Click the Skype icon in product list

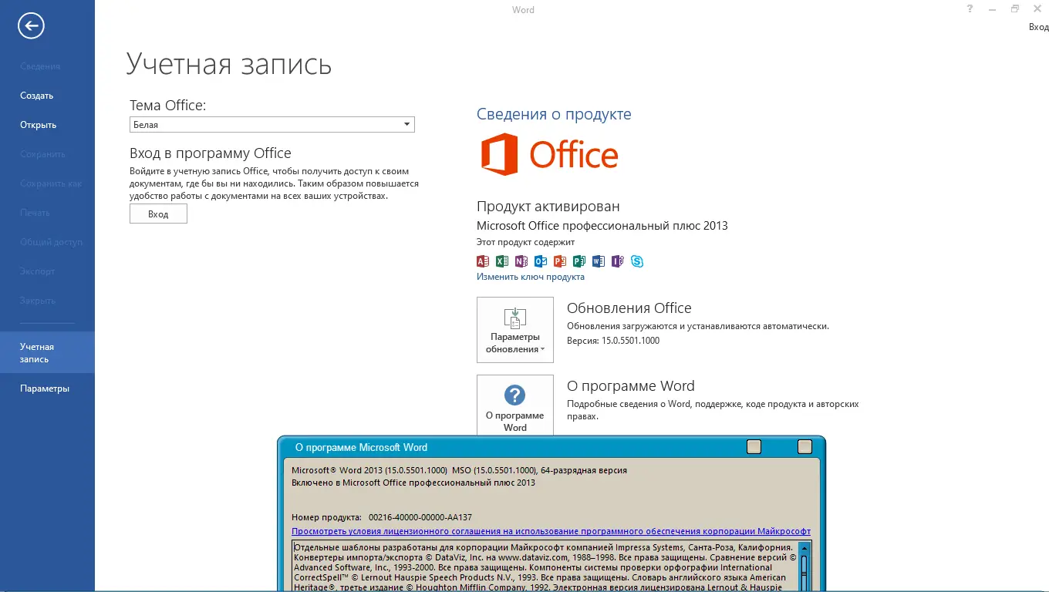[x=637, y=261]
